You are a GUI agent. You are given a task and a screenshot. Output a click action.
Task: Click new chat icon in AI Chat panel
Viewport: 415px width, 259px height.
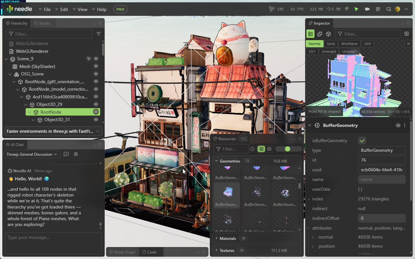click(x=66, y=154)
